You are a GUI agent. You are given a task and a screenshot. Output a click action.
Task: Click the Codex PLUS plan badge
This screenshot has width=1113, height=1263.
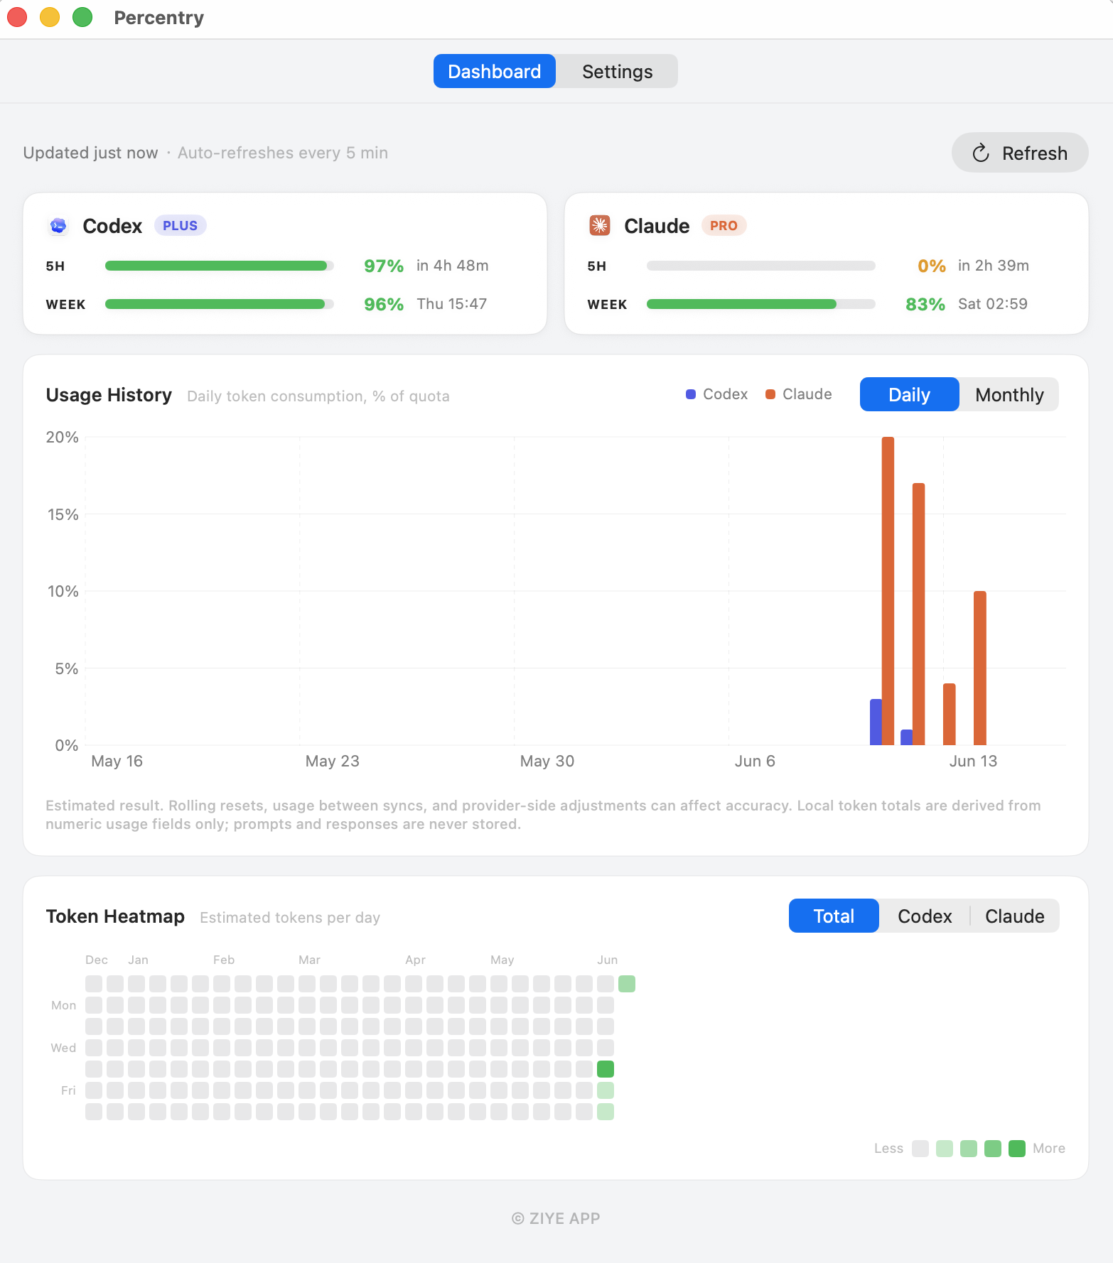click(180, 225)
